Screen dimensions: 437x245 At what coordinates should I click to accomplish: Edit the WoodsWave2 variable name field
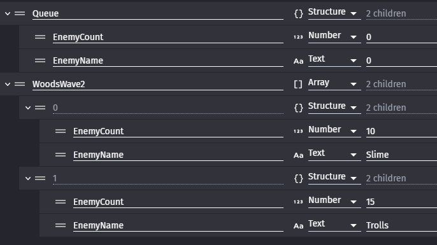click(158, 84)
